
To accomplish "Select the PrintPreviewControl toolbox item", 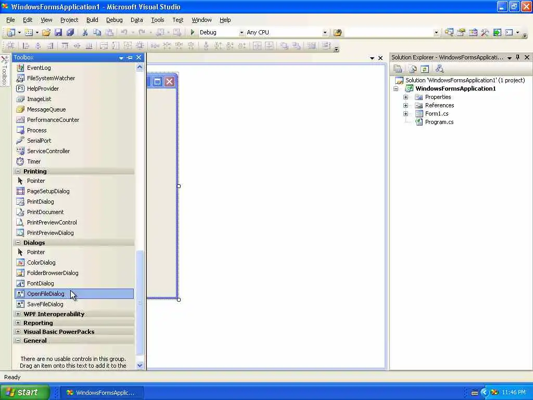I will click(x=74, y=222).
